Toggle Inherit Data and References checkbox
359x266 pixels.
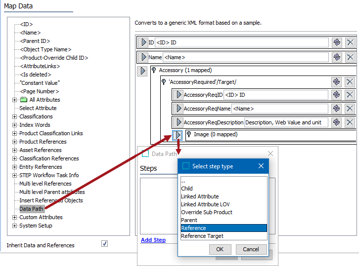(104, 243)
